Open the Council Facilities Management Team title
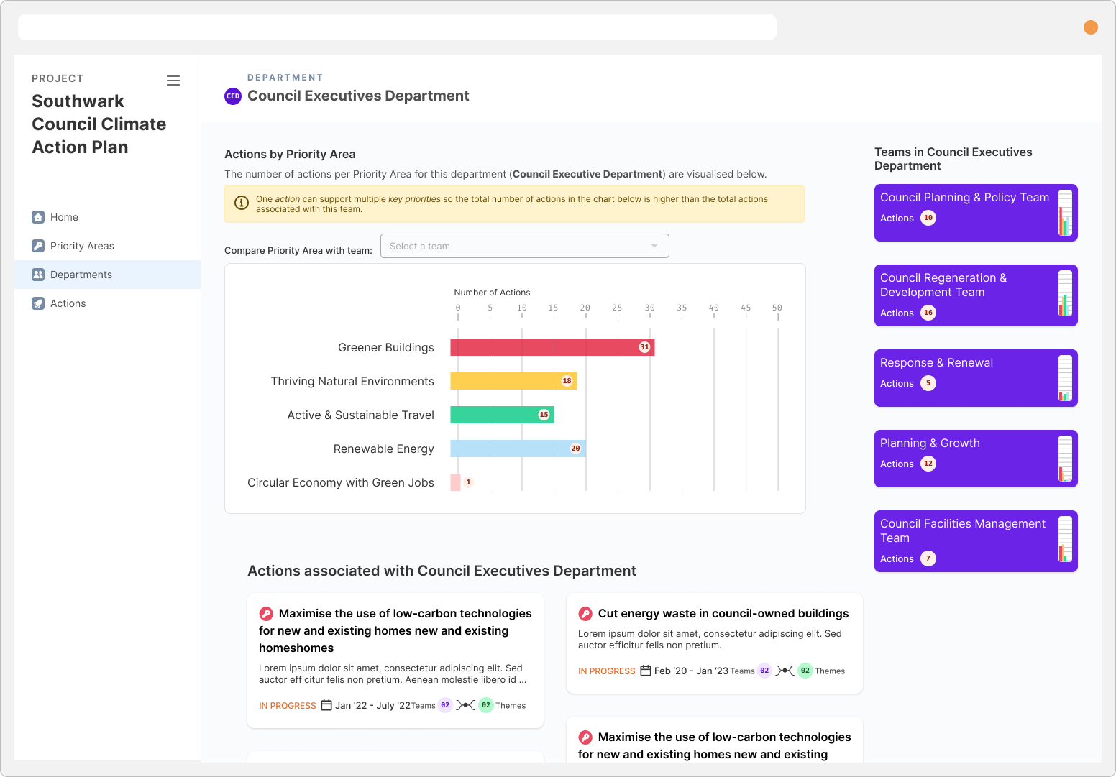 pos(963,531)
